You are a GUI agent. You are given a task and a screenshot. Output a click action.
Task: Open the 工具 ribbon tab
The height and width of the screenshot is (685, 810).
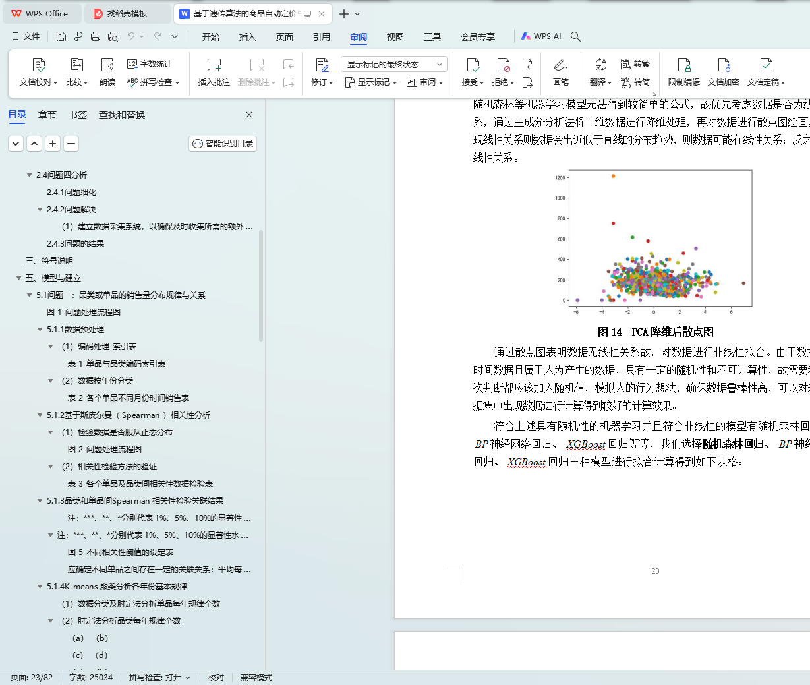coord(432,36)
